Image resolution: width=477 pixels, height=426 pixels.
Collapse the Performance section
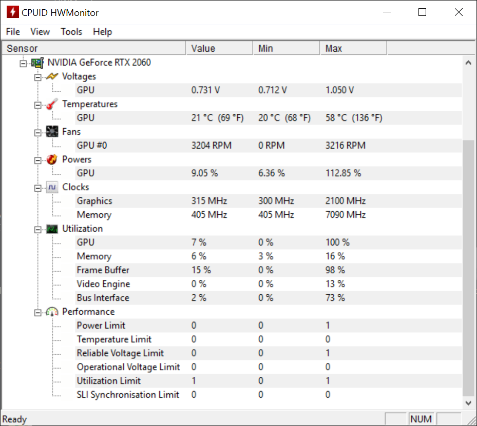37,312
